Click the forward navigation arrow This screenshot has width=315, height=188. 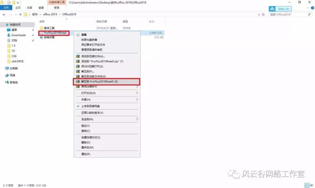[11, 15]
